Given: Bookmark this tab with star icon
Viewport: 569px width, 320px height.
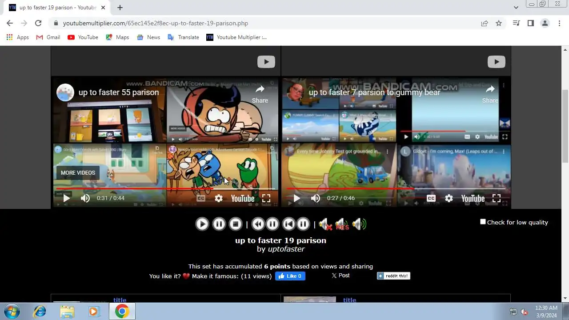Looking at the screenshot, I should [499, 23].
